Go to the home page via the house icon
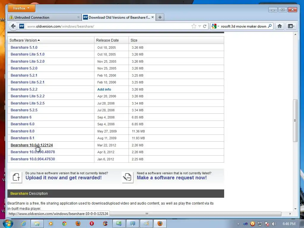The height and width of the screenshot is (228, 304). [280, 26]
